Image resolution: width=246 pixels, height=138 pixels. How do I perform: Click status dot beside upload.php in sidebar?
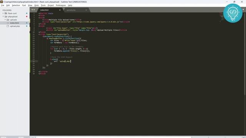coord(27,26)
